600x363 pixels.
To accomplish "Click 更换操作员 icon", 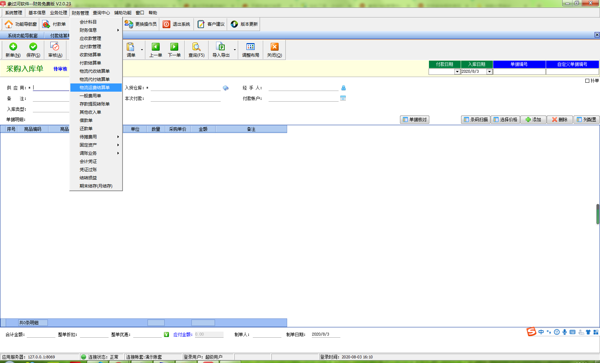I will click(x=129, y=24).
